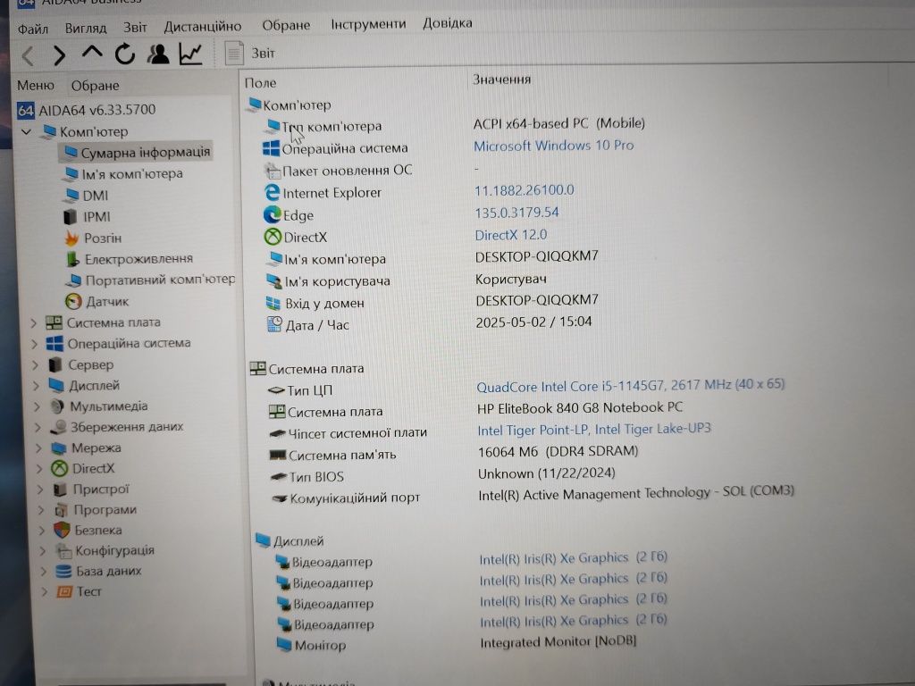Click the Вхід у домен row icon

point(273,304)
